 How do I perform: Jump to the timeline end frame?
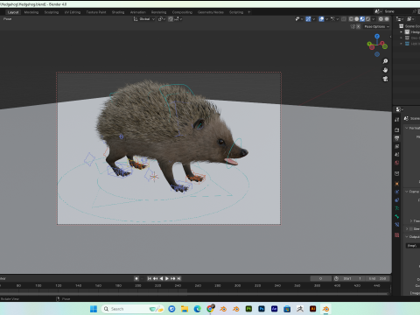pyautogui.click(x=178, y=278)
